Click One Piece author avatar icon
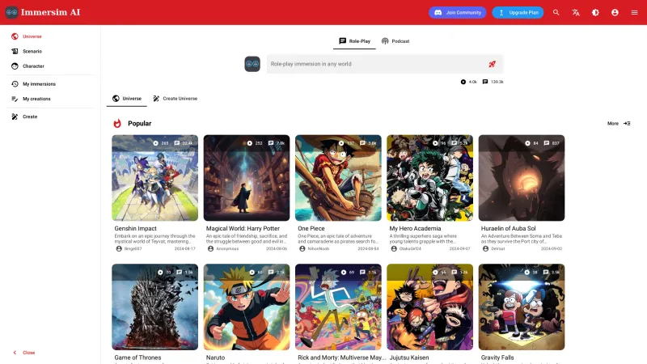The image size is (647, 364). (302, 249)
